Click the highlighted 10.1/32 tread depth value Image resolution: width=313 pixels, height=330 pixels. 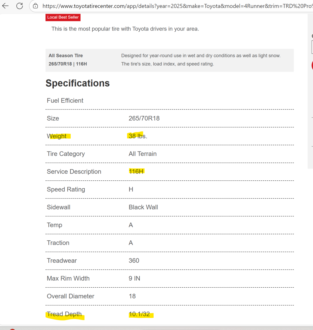(x=139, y=314)
